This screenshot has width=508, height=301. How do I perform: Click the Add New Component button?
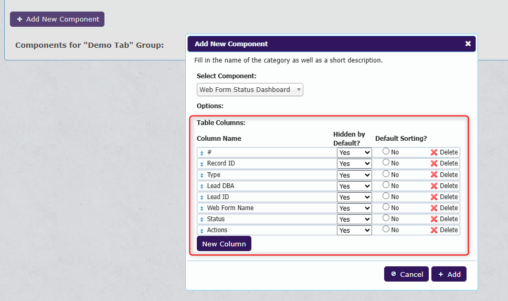click(x=57, y=19)
